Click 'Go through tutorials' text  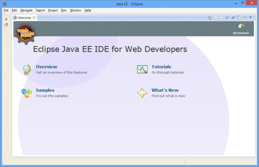[x=168, y=72]
